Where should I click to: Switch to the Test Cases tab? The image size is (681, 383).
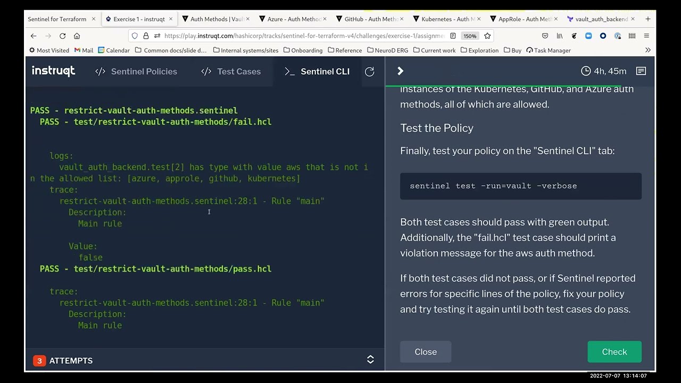coord(231,71)
